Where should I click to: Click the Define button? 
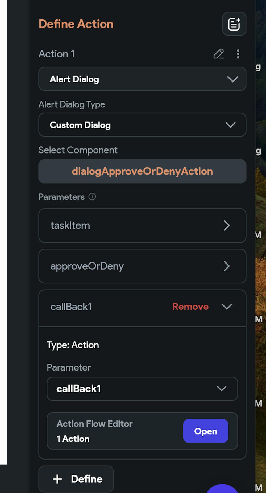(x=76, y=479)
